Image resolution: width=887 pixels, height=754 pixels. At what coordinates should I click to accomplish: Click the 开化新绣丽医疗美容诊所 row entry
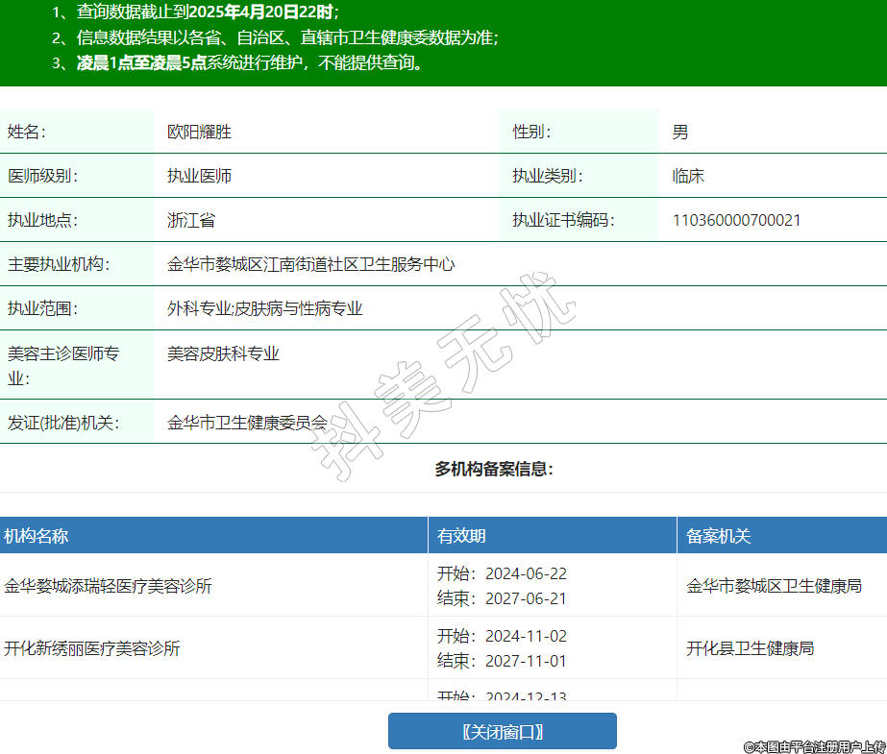click(x=92, y=648)
